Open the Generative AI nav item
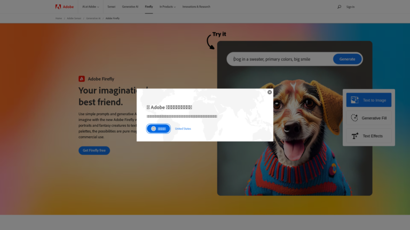410x230 pixels. (x=130, y=7)
